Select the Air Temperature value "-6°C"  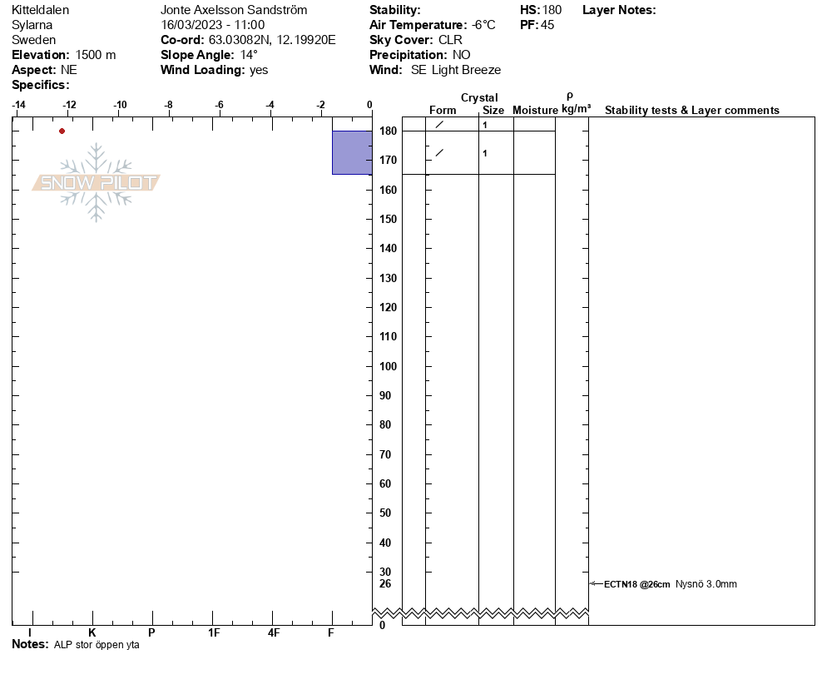pyautogui.click(x=483, y=25)
